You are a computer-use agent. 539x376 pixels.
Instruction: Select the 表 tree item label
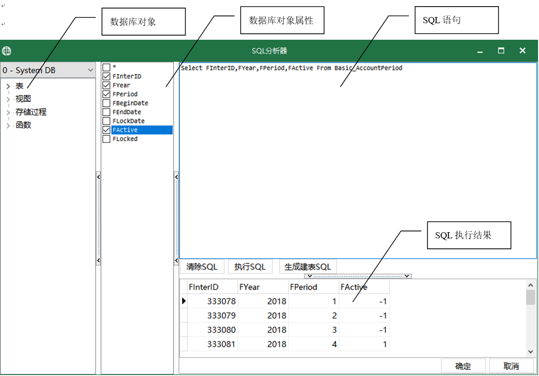coord(19,86)
